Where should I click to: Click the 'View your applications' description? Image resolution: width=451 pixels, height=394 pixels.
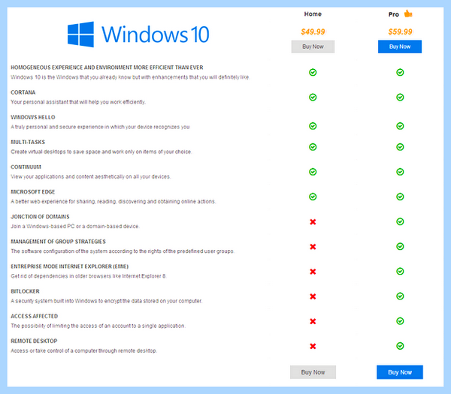point(91,176)
